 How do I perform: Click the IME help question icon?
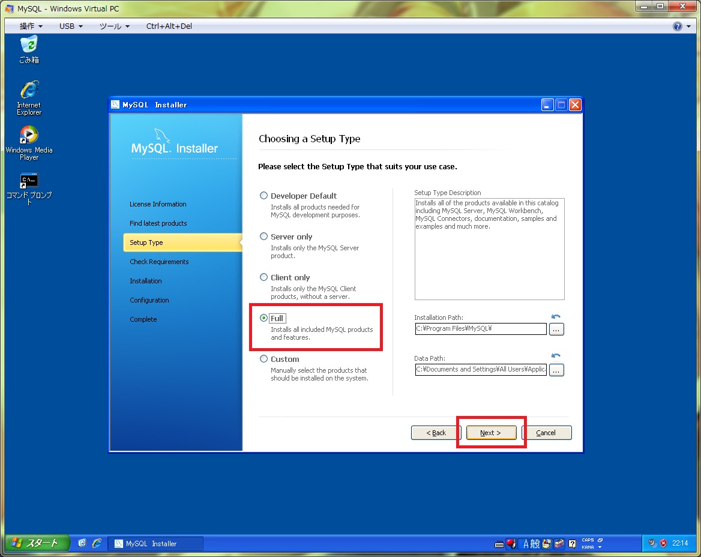(x=572, y=544)
